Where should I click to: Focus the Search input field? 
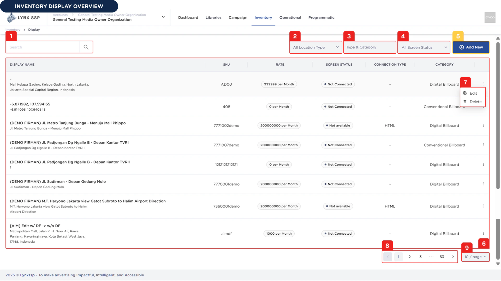click(x=43, y=47)
